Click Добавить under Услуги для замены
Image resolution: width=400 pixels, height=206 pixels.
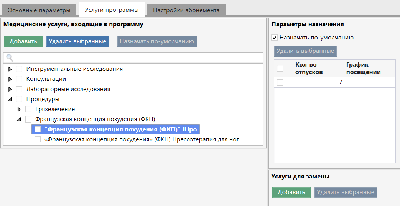click(291, 192)
